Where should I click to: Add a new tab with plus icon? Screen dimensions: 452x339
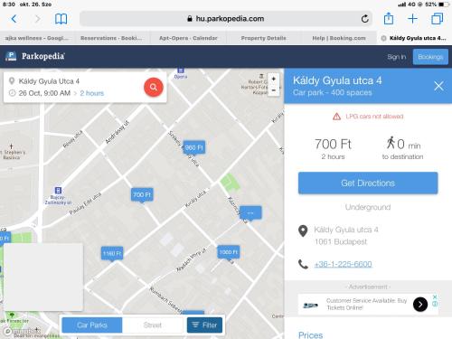point(412,19)
